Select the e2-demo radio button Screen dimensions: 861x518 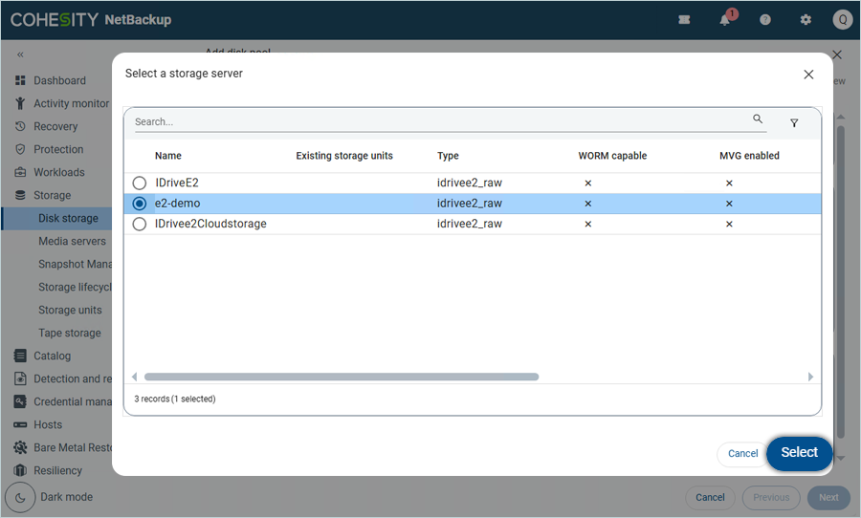tap(140, 204)
